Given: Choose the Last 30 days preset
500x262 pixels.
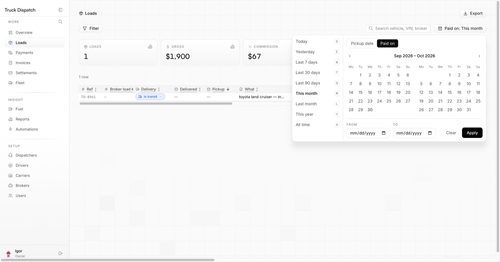Looking at the screenshot, I should coord(317,73).
